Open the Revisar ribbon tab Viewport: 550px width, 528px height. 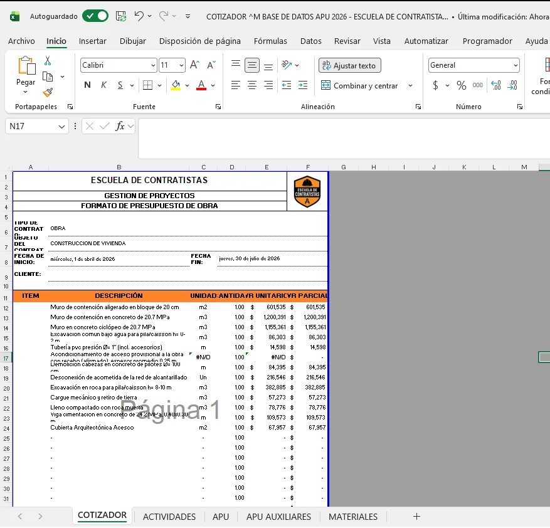coord(347,41)
